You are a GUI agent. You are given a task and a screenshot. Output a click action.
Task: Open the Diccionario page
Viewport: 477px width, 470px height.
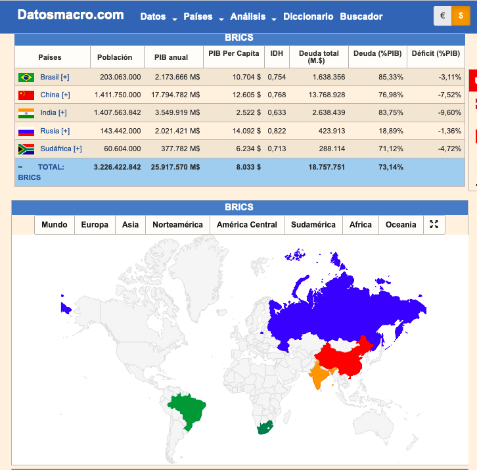[308, 16]
